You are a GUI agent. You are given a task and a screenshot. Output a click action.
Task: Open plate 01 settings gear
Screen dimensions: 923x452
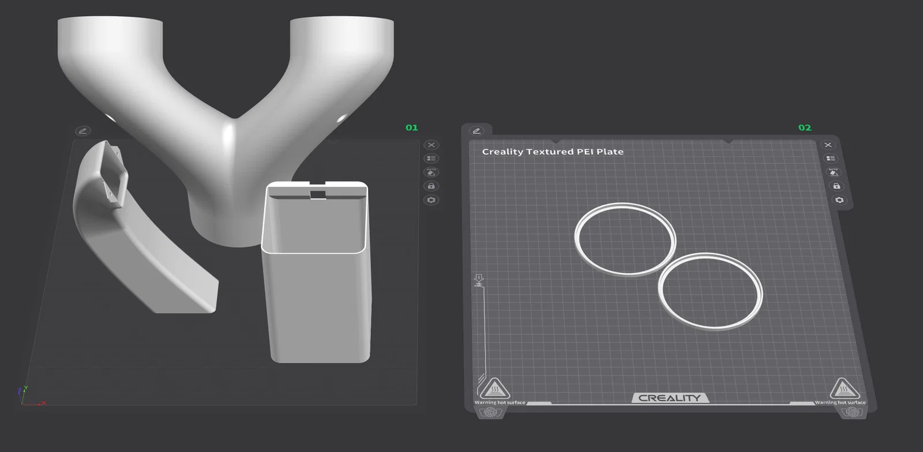[431, 200]
